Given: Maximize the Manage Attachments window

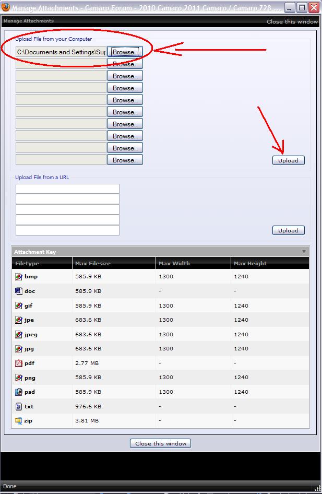Looking at the screenshot, I should (302, 7).
